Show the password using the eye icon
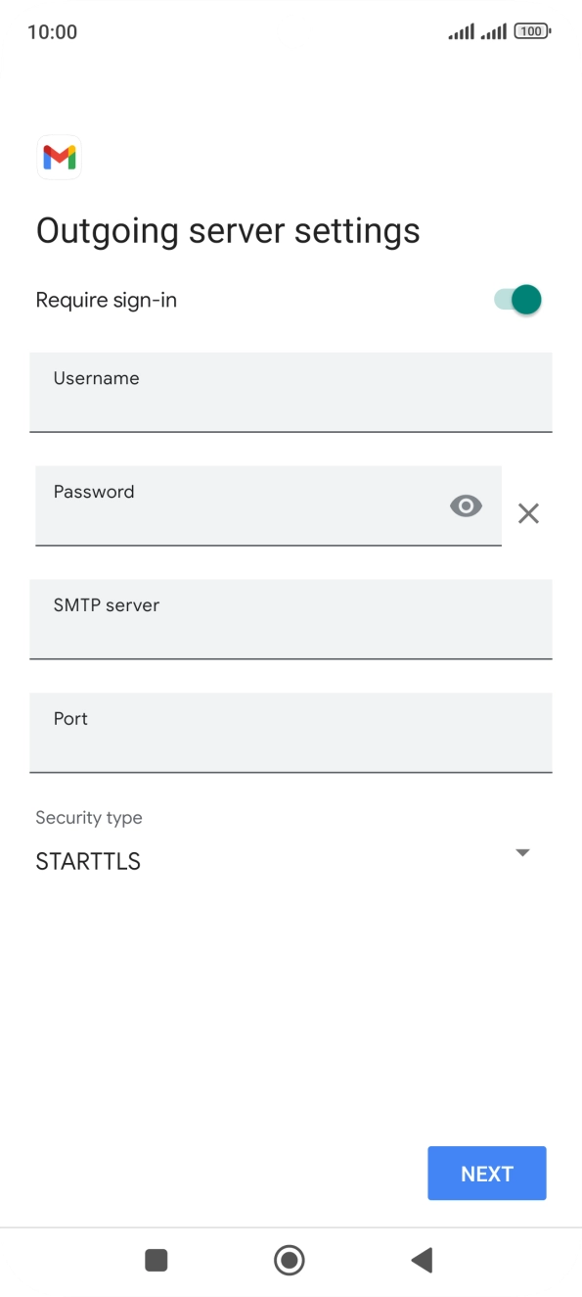This screenshot has width=582, height=1297. [x=465, y=505]
